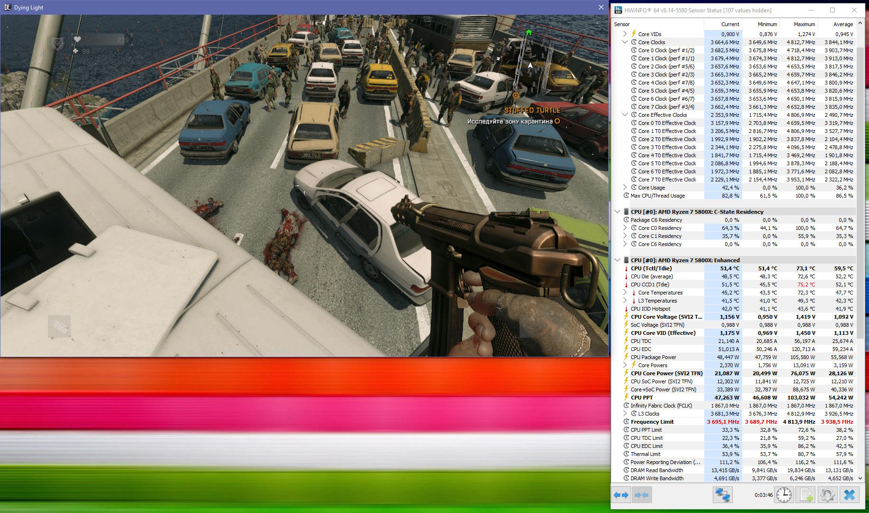Click the lightning icon beside CPU PPT

tap(626, 398)
